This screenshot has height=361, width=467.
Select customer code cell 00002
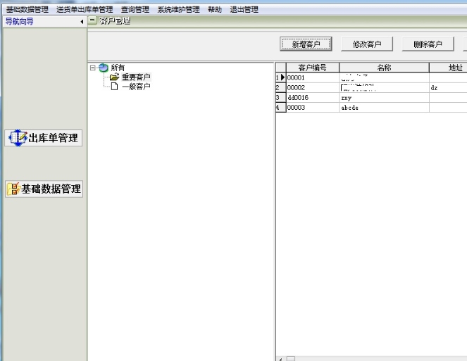(x=313, y=88)
